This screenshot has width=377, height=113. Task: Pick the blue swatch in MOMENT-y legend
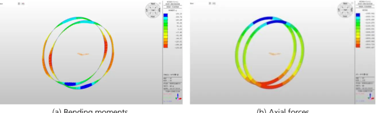coord(166,15)
